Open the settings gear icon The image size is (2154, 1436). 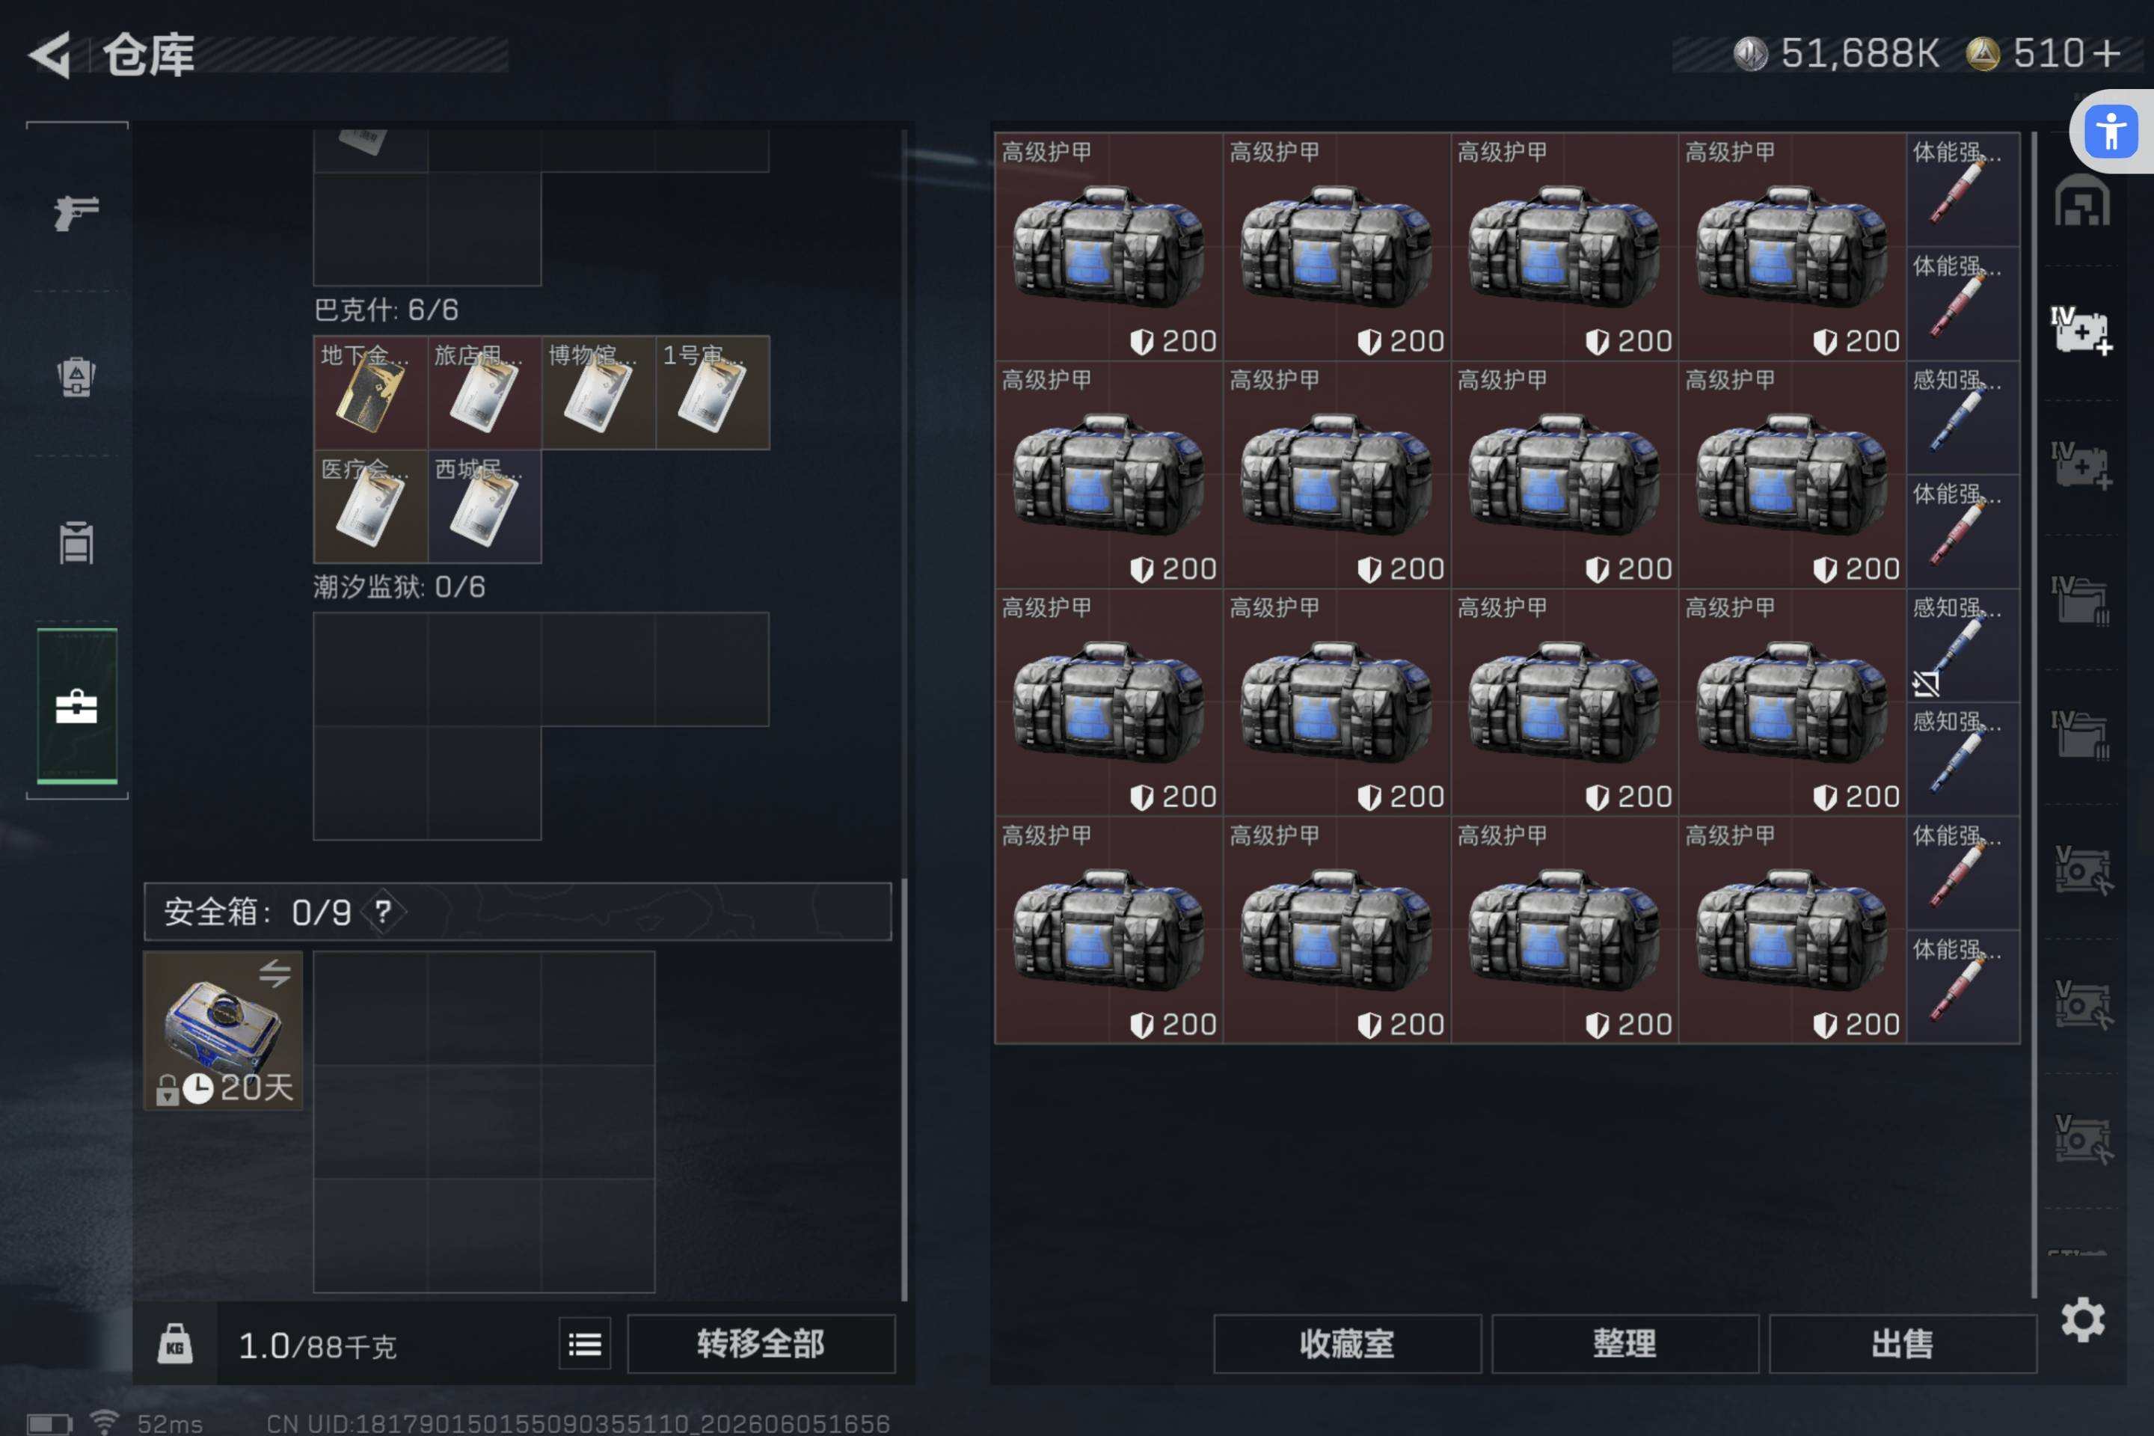pos(2082,1319)
